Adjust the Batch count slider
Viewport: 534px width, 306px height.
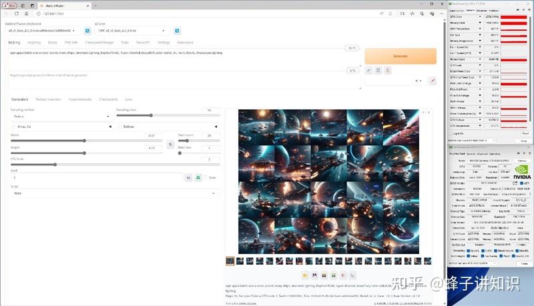199,141
